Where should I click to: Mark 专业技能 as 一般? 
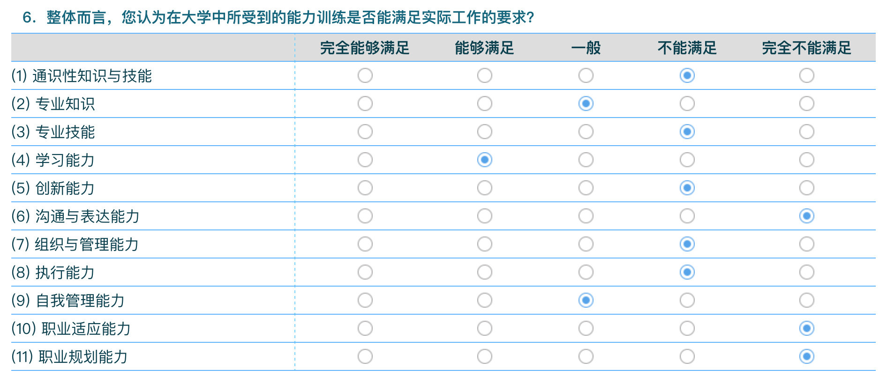(x=586, y=132)
